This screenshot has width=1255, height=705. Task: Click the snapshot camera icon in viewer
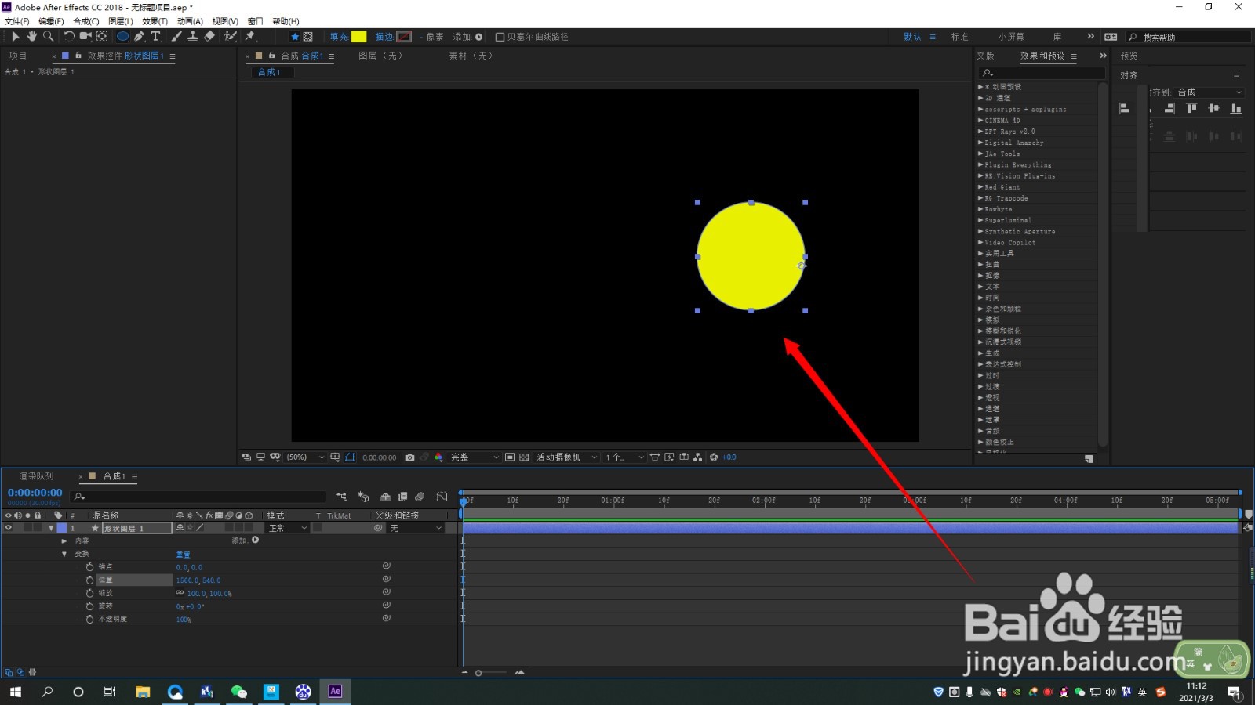(x=409, y=457)
